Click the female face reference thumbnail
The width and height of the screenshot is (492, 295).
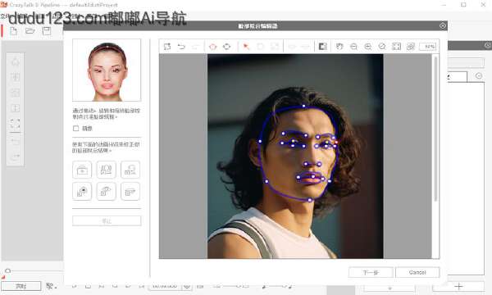(107, 70)
